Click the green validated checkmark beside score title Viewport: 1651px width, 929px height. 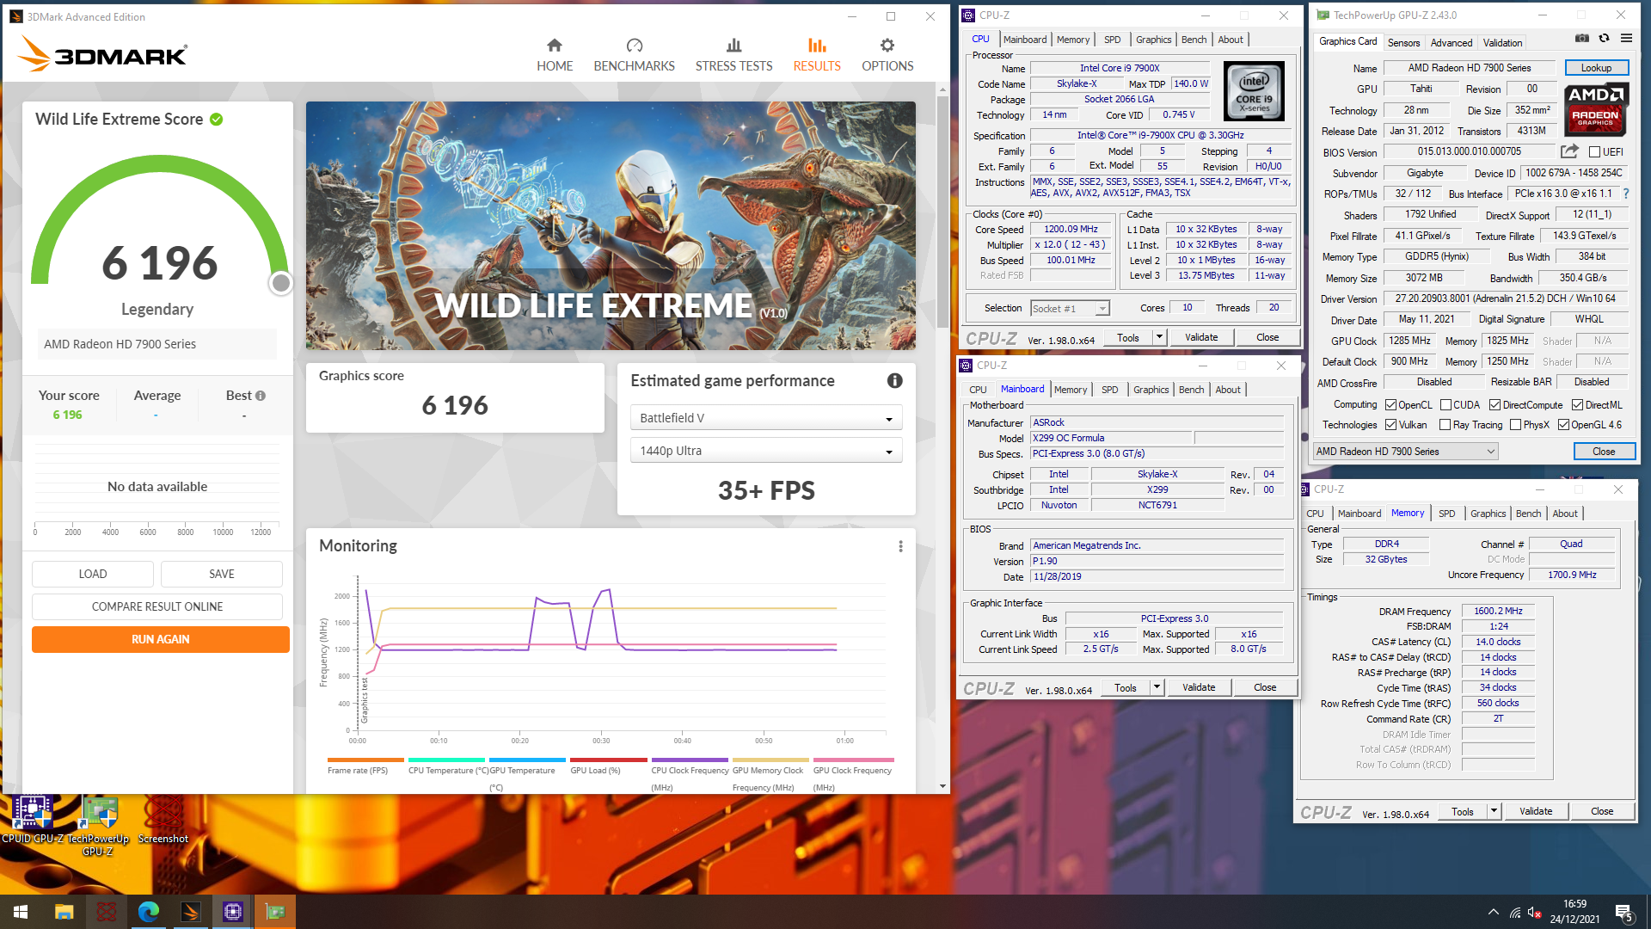coord(217,120)
